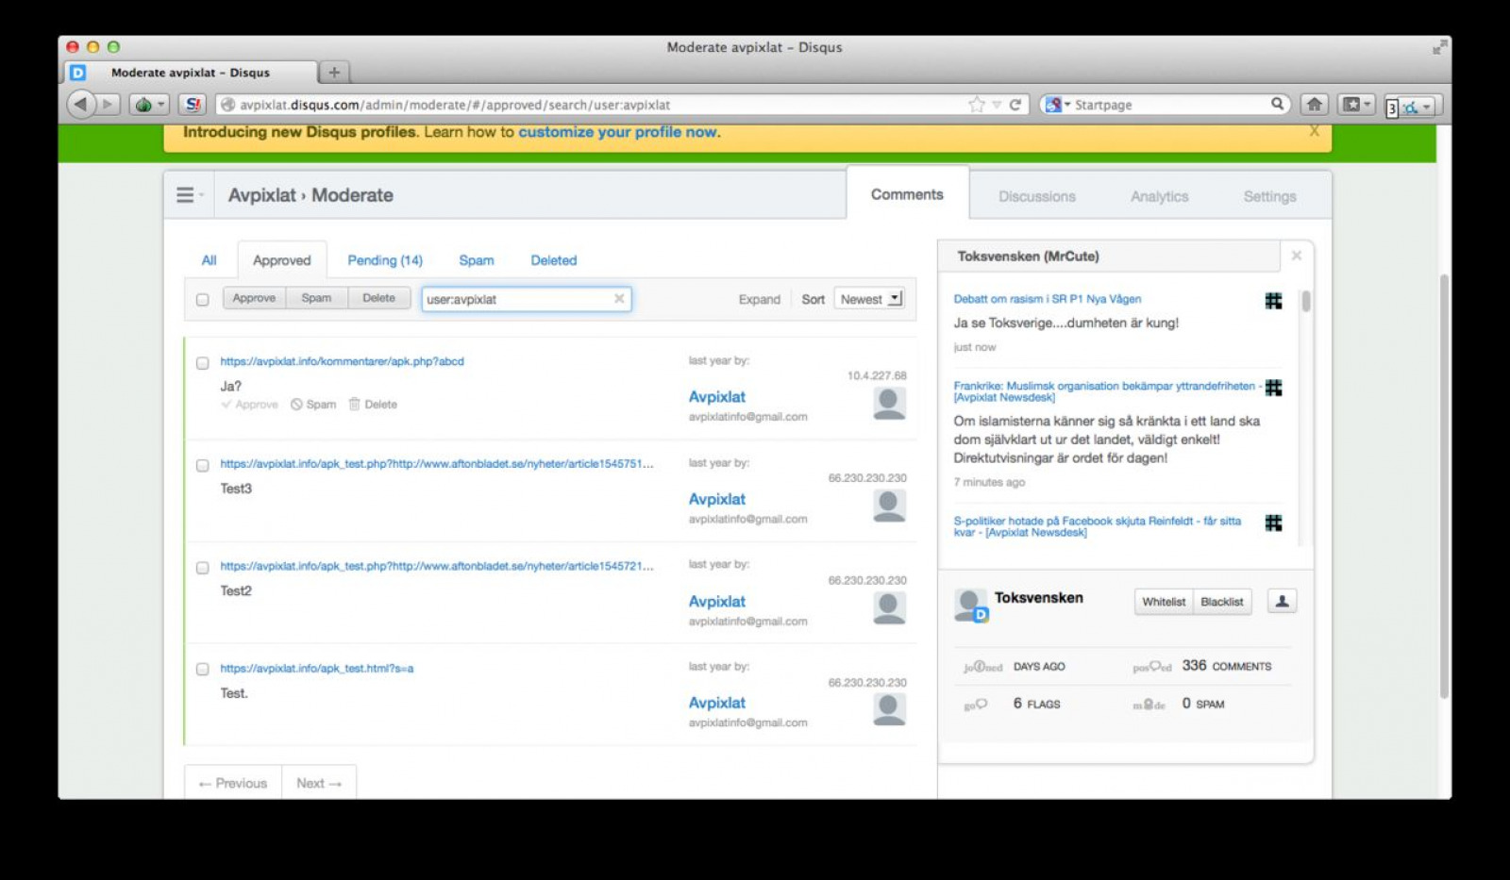Viewport: 1510px width, 880px height.
Task: Toggle the select-all comments checkbox
Action: tap(202, 300)
